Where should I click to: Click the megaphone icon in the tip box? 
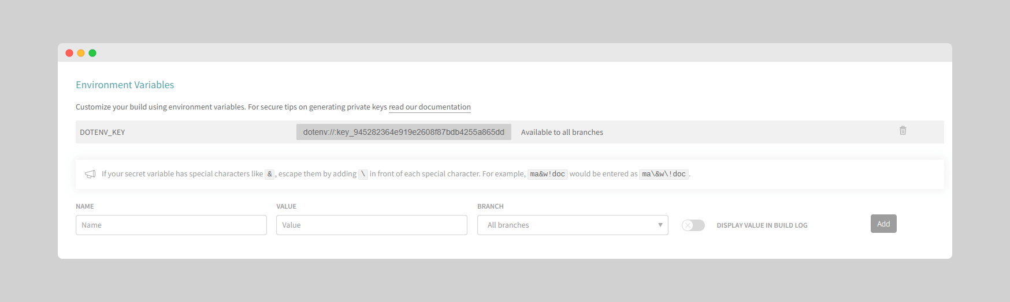coord(90,174)
